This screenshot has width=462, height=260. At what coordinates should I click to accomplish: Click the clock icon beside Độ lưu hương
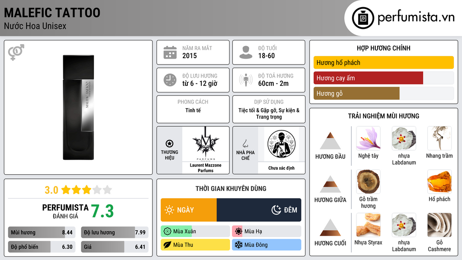(x=170, y=80)
